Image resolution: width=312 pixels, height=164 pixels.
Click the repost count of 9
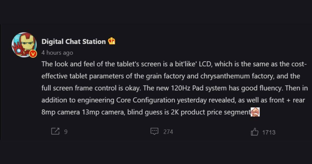(66, 132)
